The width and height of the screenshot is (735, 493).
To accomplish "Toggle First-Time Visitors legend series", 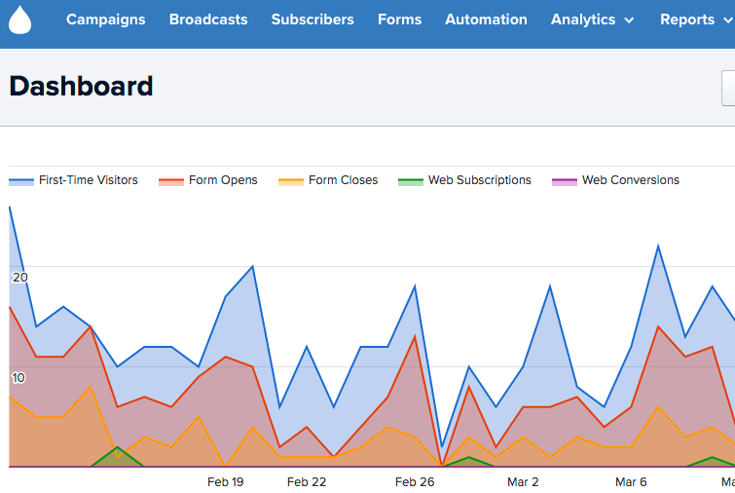I will click(x=73, y=180).
